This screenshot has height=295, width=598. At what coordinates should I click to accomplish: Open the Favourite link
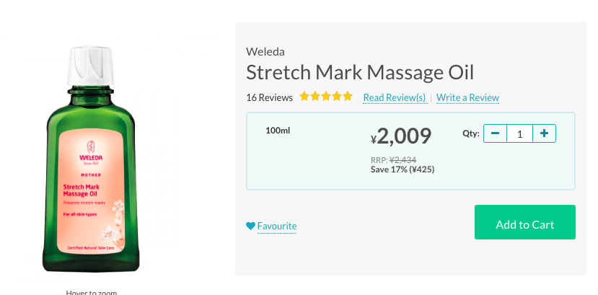click(x=277, y=226)
